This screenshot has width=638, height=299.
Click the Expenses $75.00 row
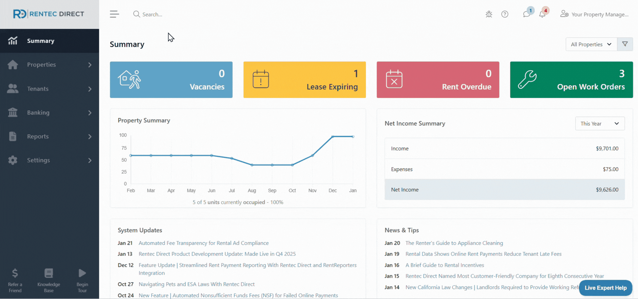[x=505, y=169]
